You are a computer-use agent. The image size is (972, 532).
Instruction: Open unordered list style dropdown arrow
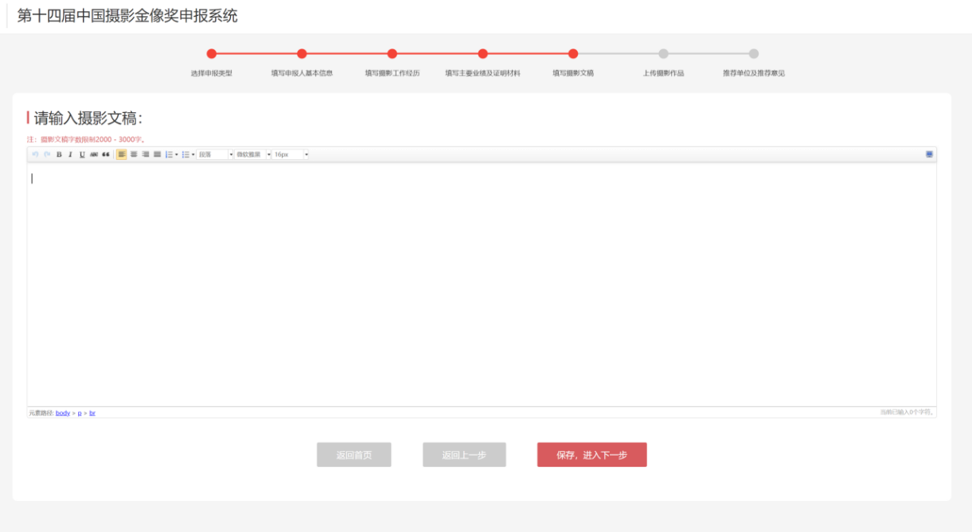coord(193,154)
